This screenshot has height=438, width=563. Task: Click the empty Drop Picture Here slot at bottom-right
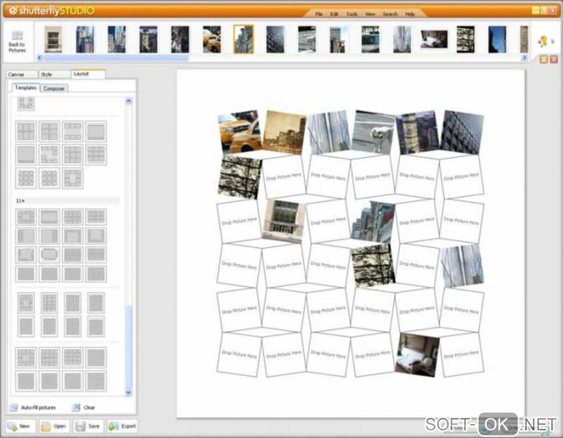pyautogui.click(x=461, y=355)
